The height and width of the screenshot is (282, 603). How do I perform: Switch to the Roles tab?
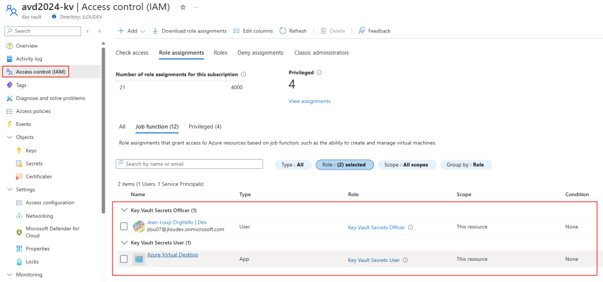[221, 53]
